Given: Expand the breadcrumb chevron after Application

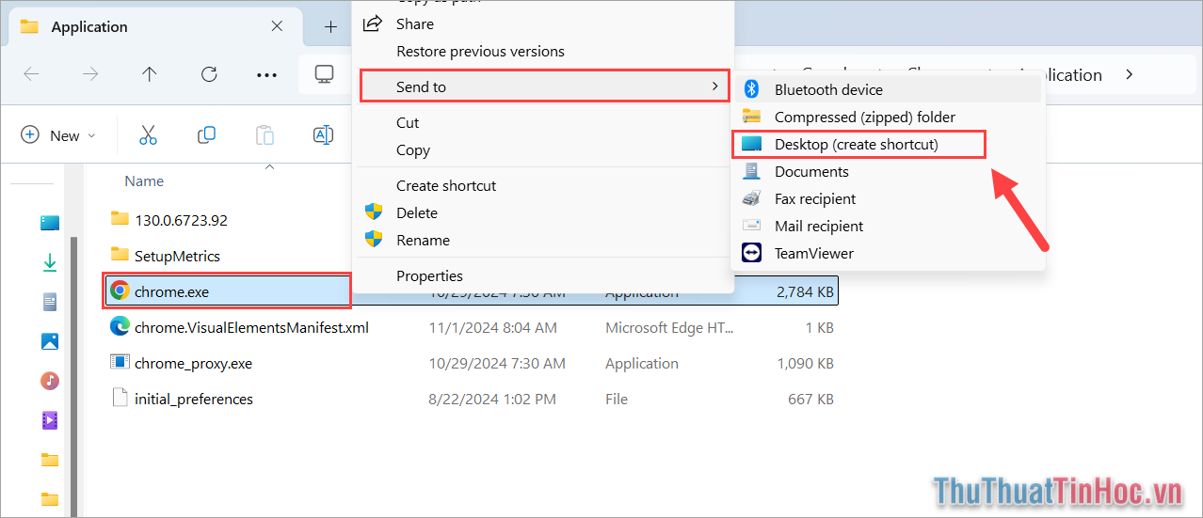Looking at the screenshot, I should [1130, 74].
